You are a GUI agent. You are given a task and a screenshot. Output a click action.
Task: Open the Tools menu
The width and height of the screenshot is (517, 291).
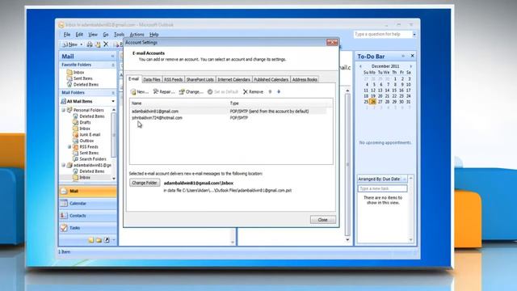(x=119, y=34)
